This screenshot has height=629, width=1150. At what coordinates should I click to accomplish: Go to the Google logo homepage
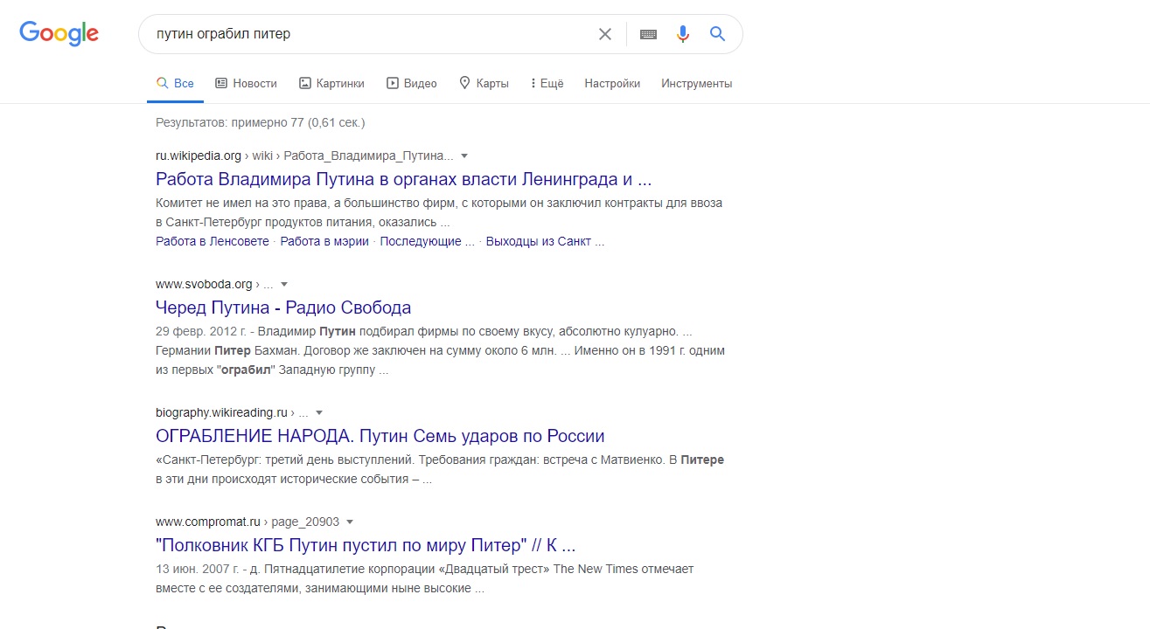(59, 34)
